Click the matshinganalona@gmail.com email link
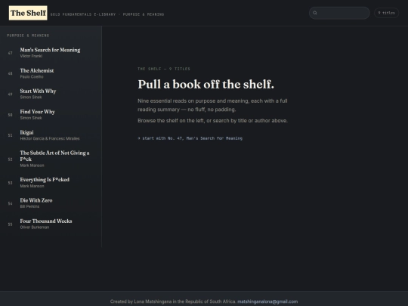The image size is (408, 306). (x=267, y=301)
